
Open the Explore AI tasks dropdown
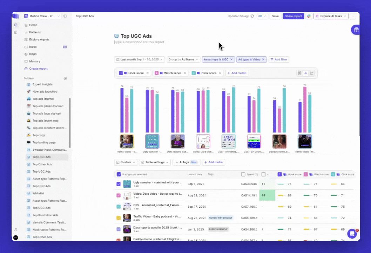[331, 16]
